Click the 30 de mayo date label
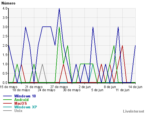This screenshot has width=146, height=114. tap(72, 90)
